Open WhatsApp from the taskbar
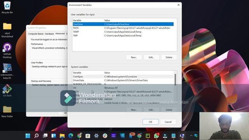Viewport: 249px width, 140px height. click(156, 136)
